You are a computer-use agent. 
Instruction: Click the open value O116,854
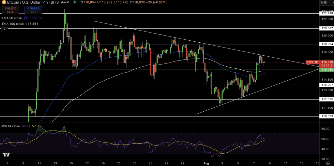coord(88,2)
